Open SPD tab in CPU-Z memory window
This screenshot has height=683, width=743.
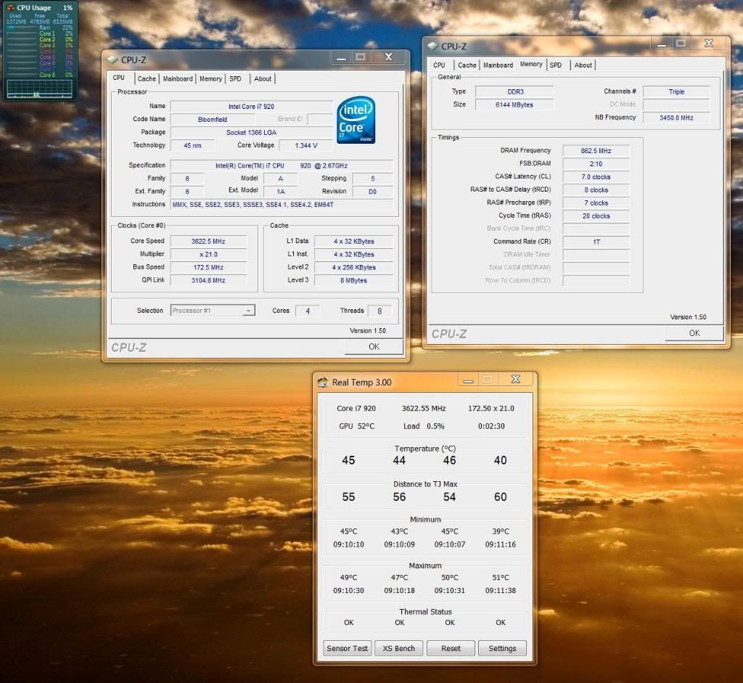point(556,65)
